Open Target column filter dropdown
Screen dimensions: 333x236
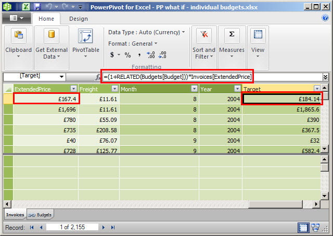pos(317,89)
